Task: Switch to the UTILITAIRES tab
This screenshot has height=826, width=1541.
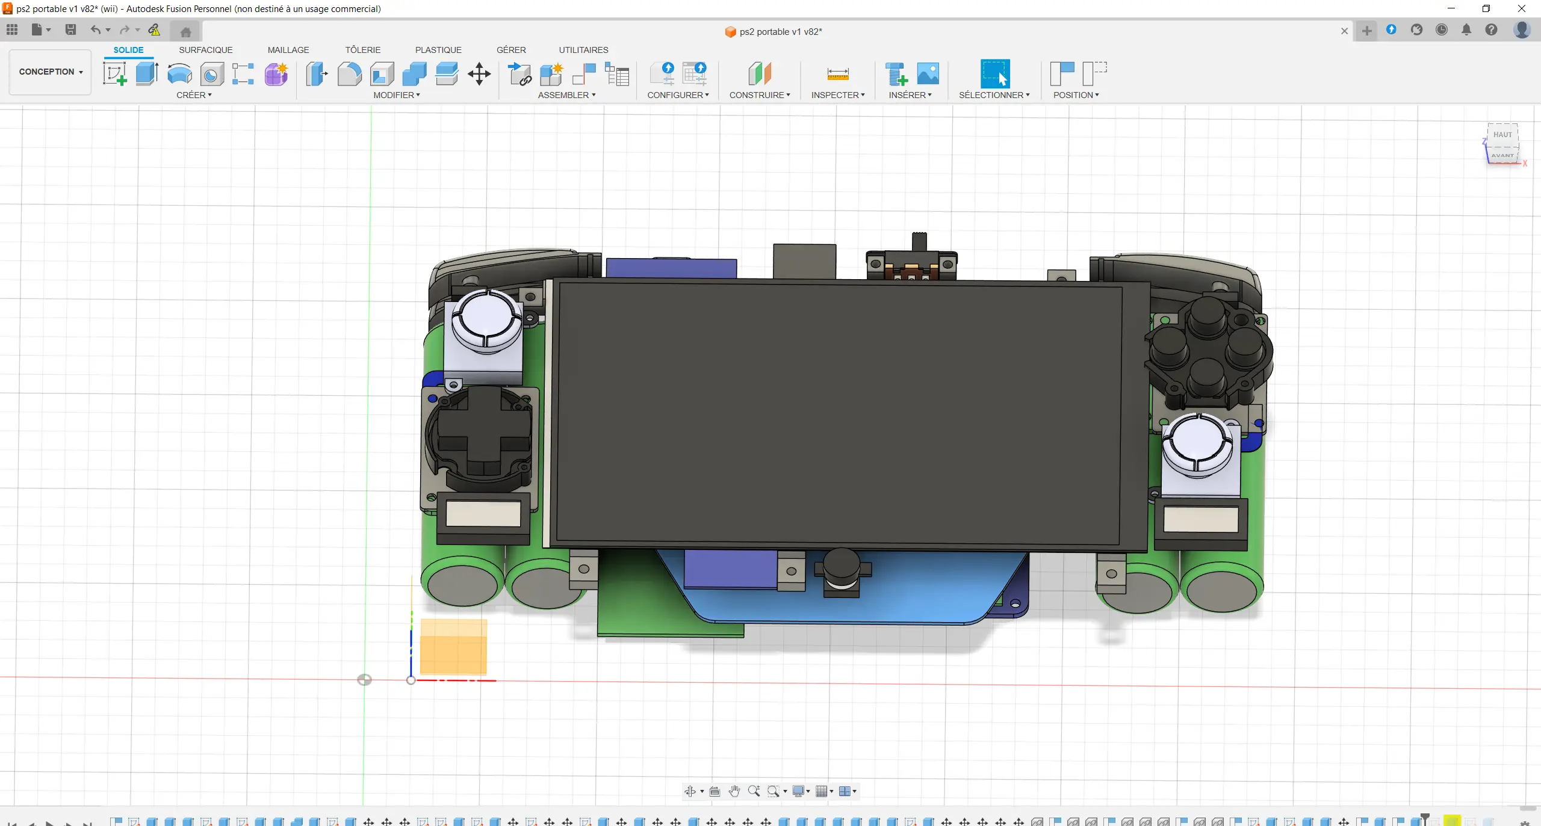Action: point(583,50)
